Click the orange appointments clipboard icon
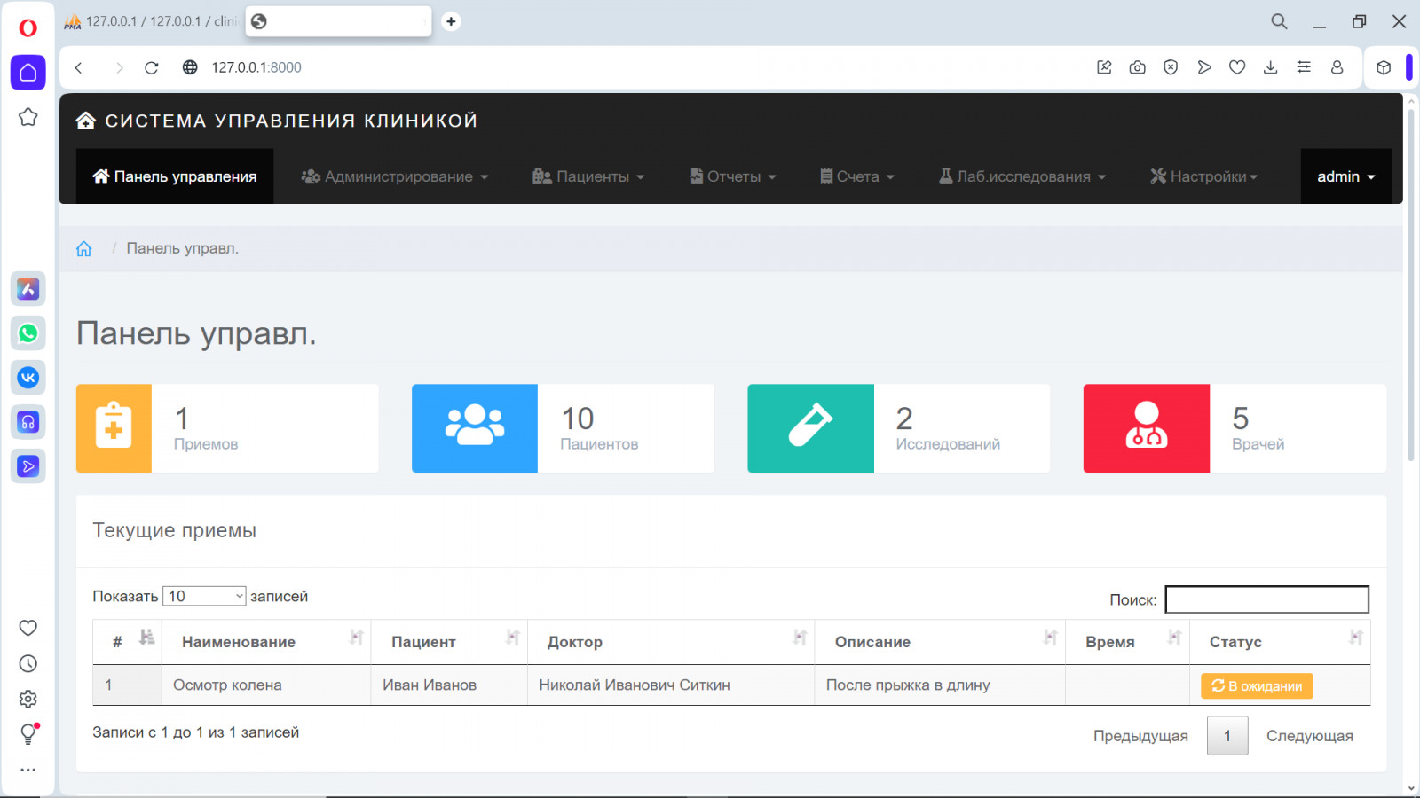Image resolution: width=1420 pixels, height=798 pixels. tap(114, 428)
